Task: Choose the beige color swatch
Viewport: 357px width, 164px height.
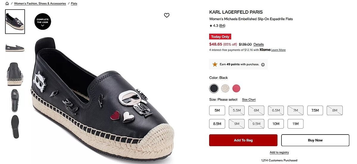Action: coord(225,88)
